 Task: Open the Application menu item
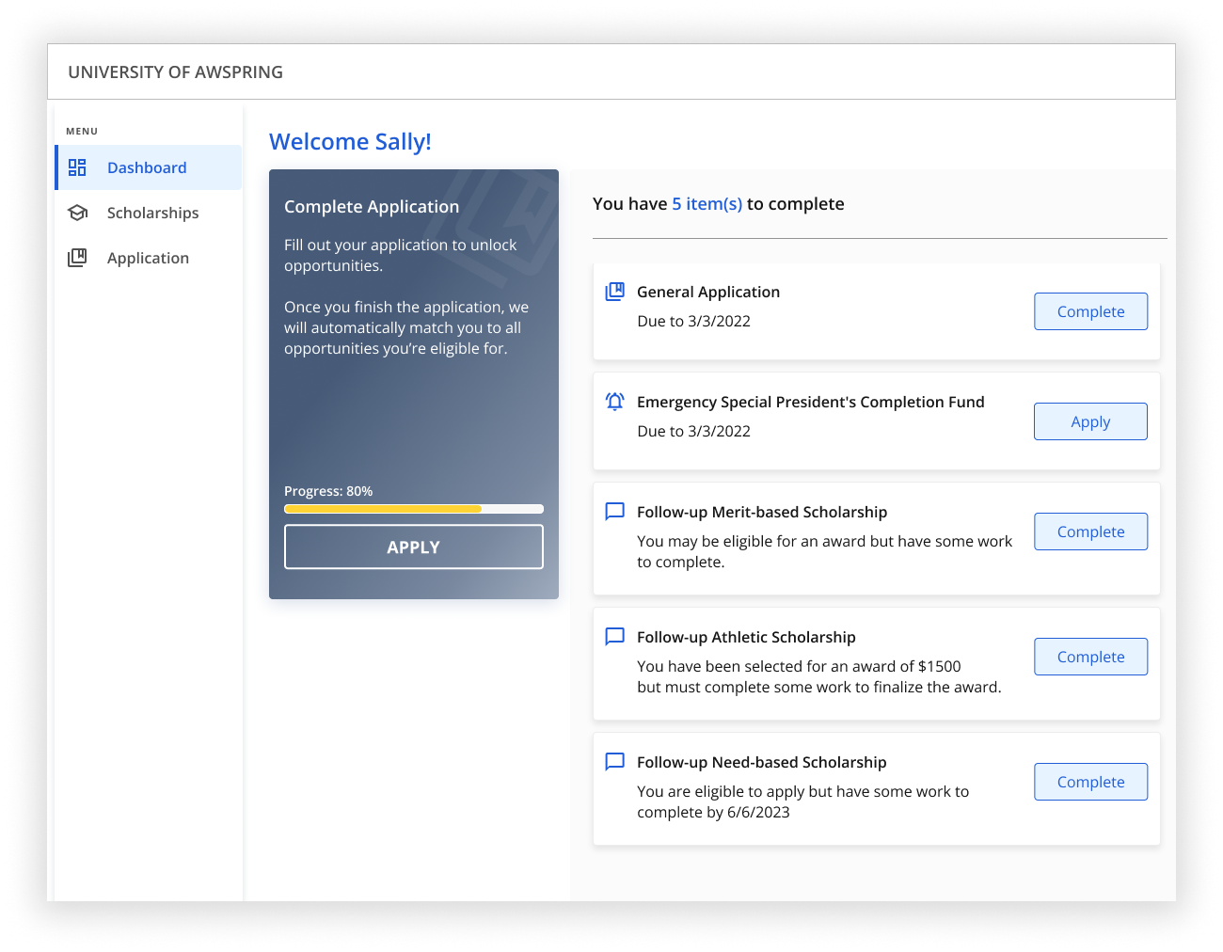pyautogui.click(x=149, y=258)
